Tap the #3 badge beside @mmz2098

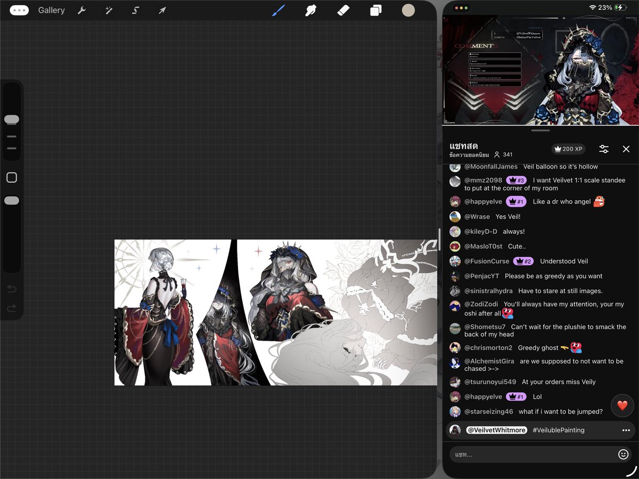pos(516,180)
